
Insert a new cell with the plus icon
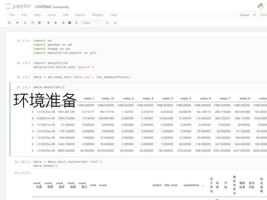[17, 23]
